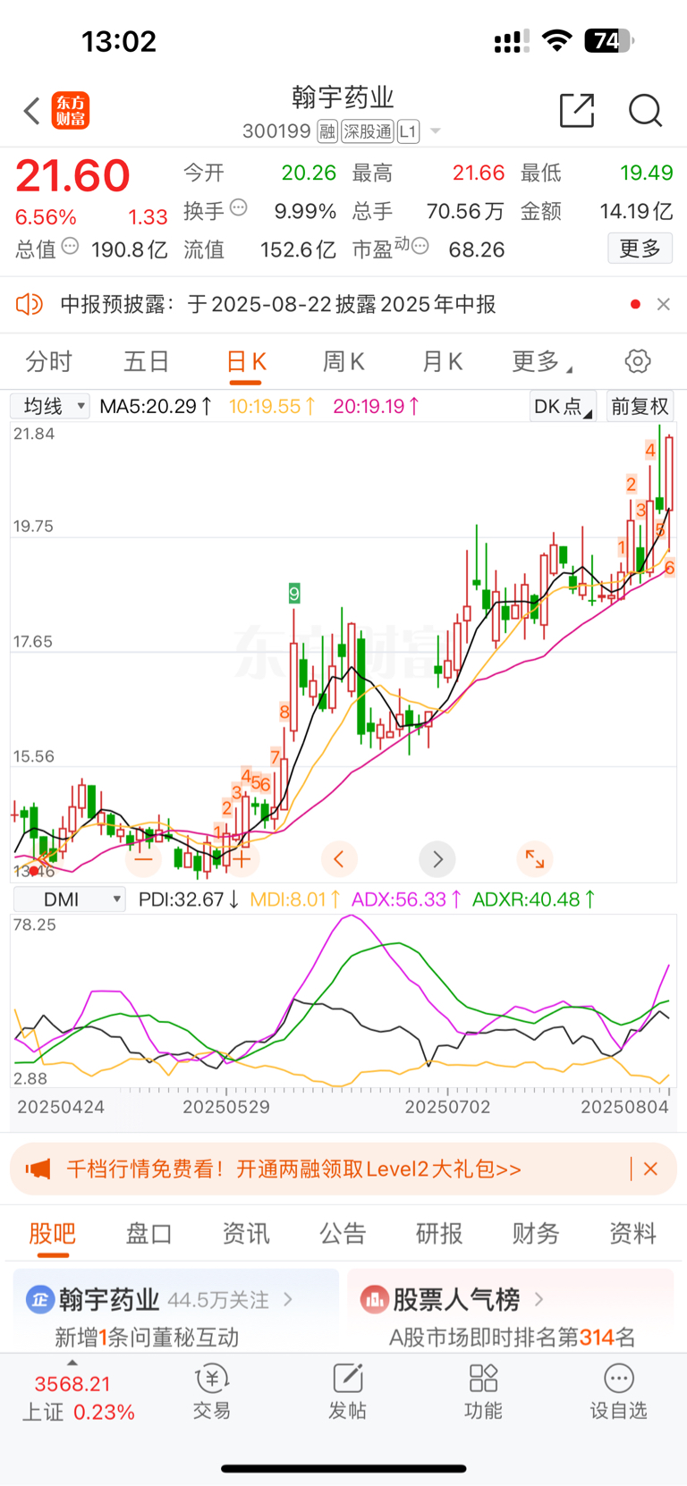The height and width of the screenshot is (1486, 687).
Task: Open chart settings gear icon
Action: pyautogui.click(x=638, y=361)
